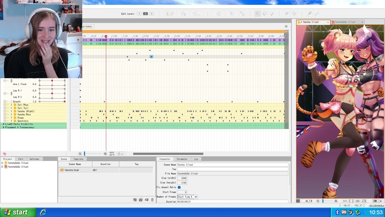This screenshot has height=217, width=385.
Task: Expand the Yancha (Right) folder
Action: pos(12,111)
